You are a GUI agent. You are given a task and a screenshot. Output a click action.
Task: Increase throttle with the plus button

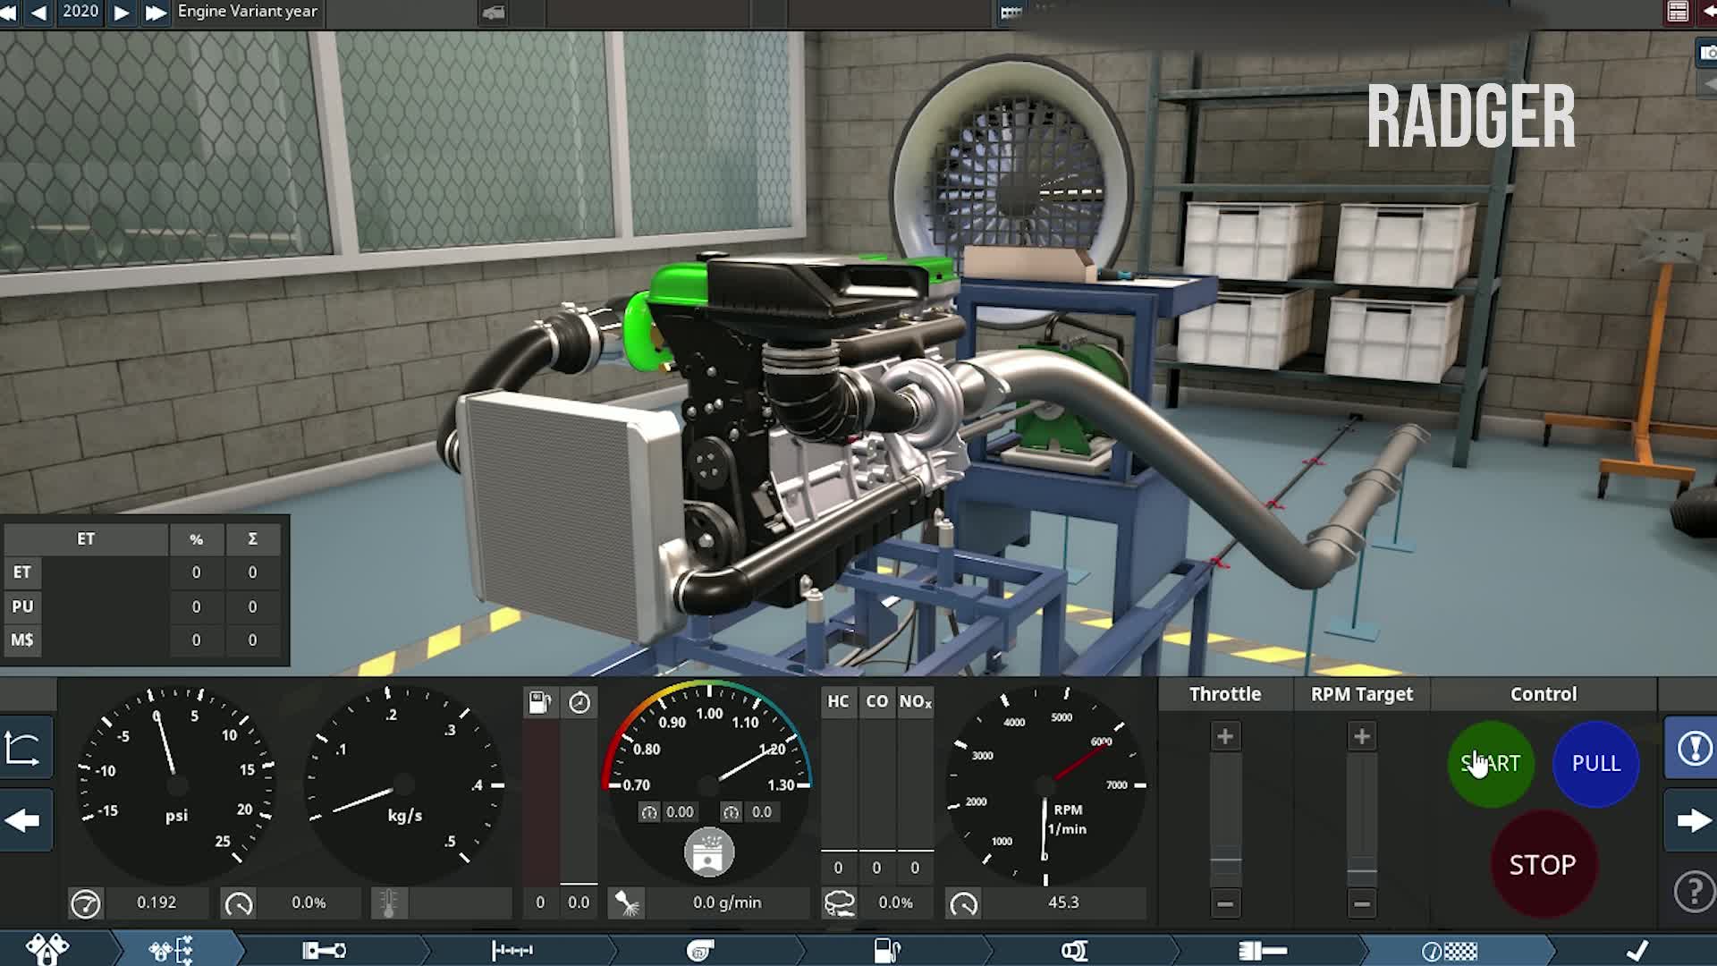tap(1225, 737)
